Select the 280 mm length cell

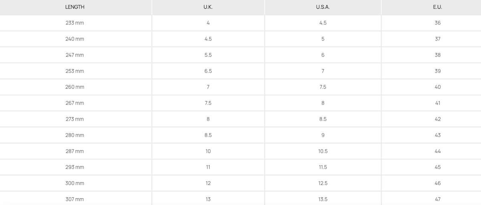coord(75,135)
